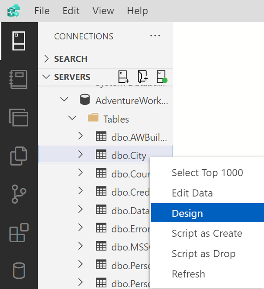
Task: Expand the dbo.Cred table node
Action: [80, 191]
